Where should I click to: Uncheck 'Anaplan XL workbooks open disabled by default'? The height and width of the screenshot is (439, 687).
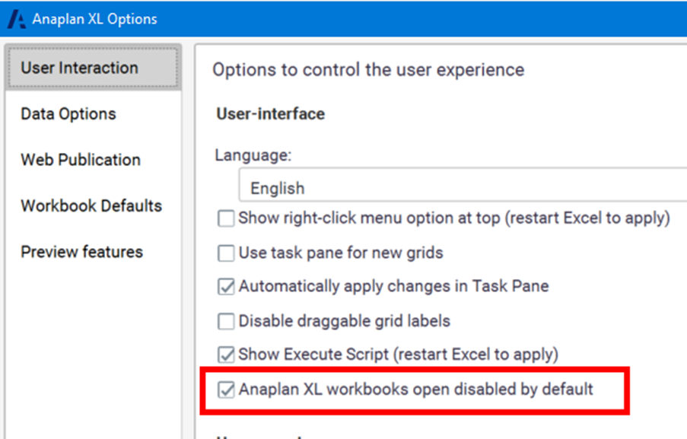coord(226,390)
